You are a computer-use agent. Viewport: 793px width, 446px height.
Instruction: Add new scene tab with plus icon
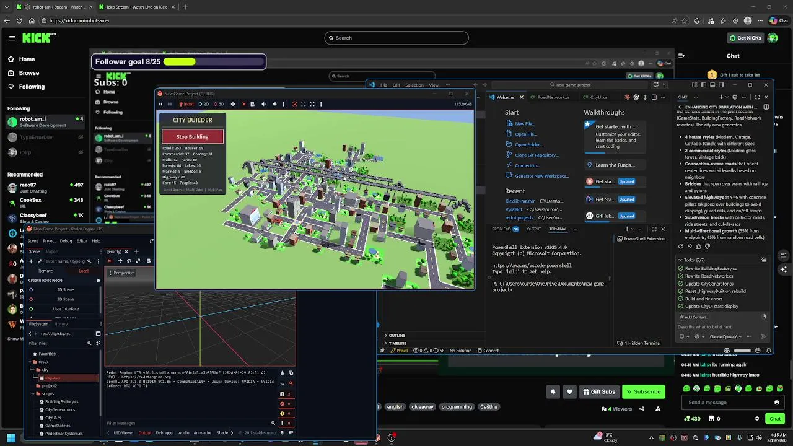(x=136, y=251)
